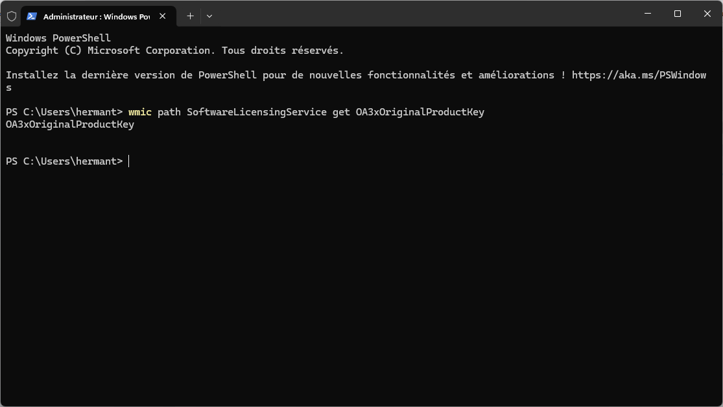723x407 pixels.
Task: Click the first PS C:\Users\hermant> prompt
Action: click(64, 112)
